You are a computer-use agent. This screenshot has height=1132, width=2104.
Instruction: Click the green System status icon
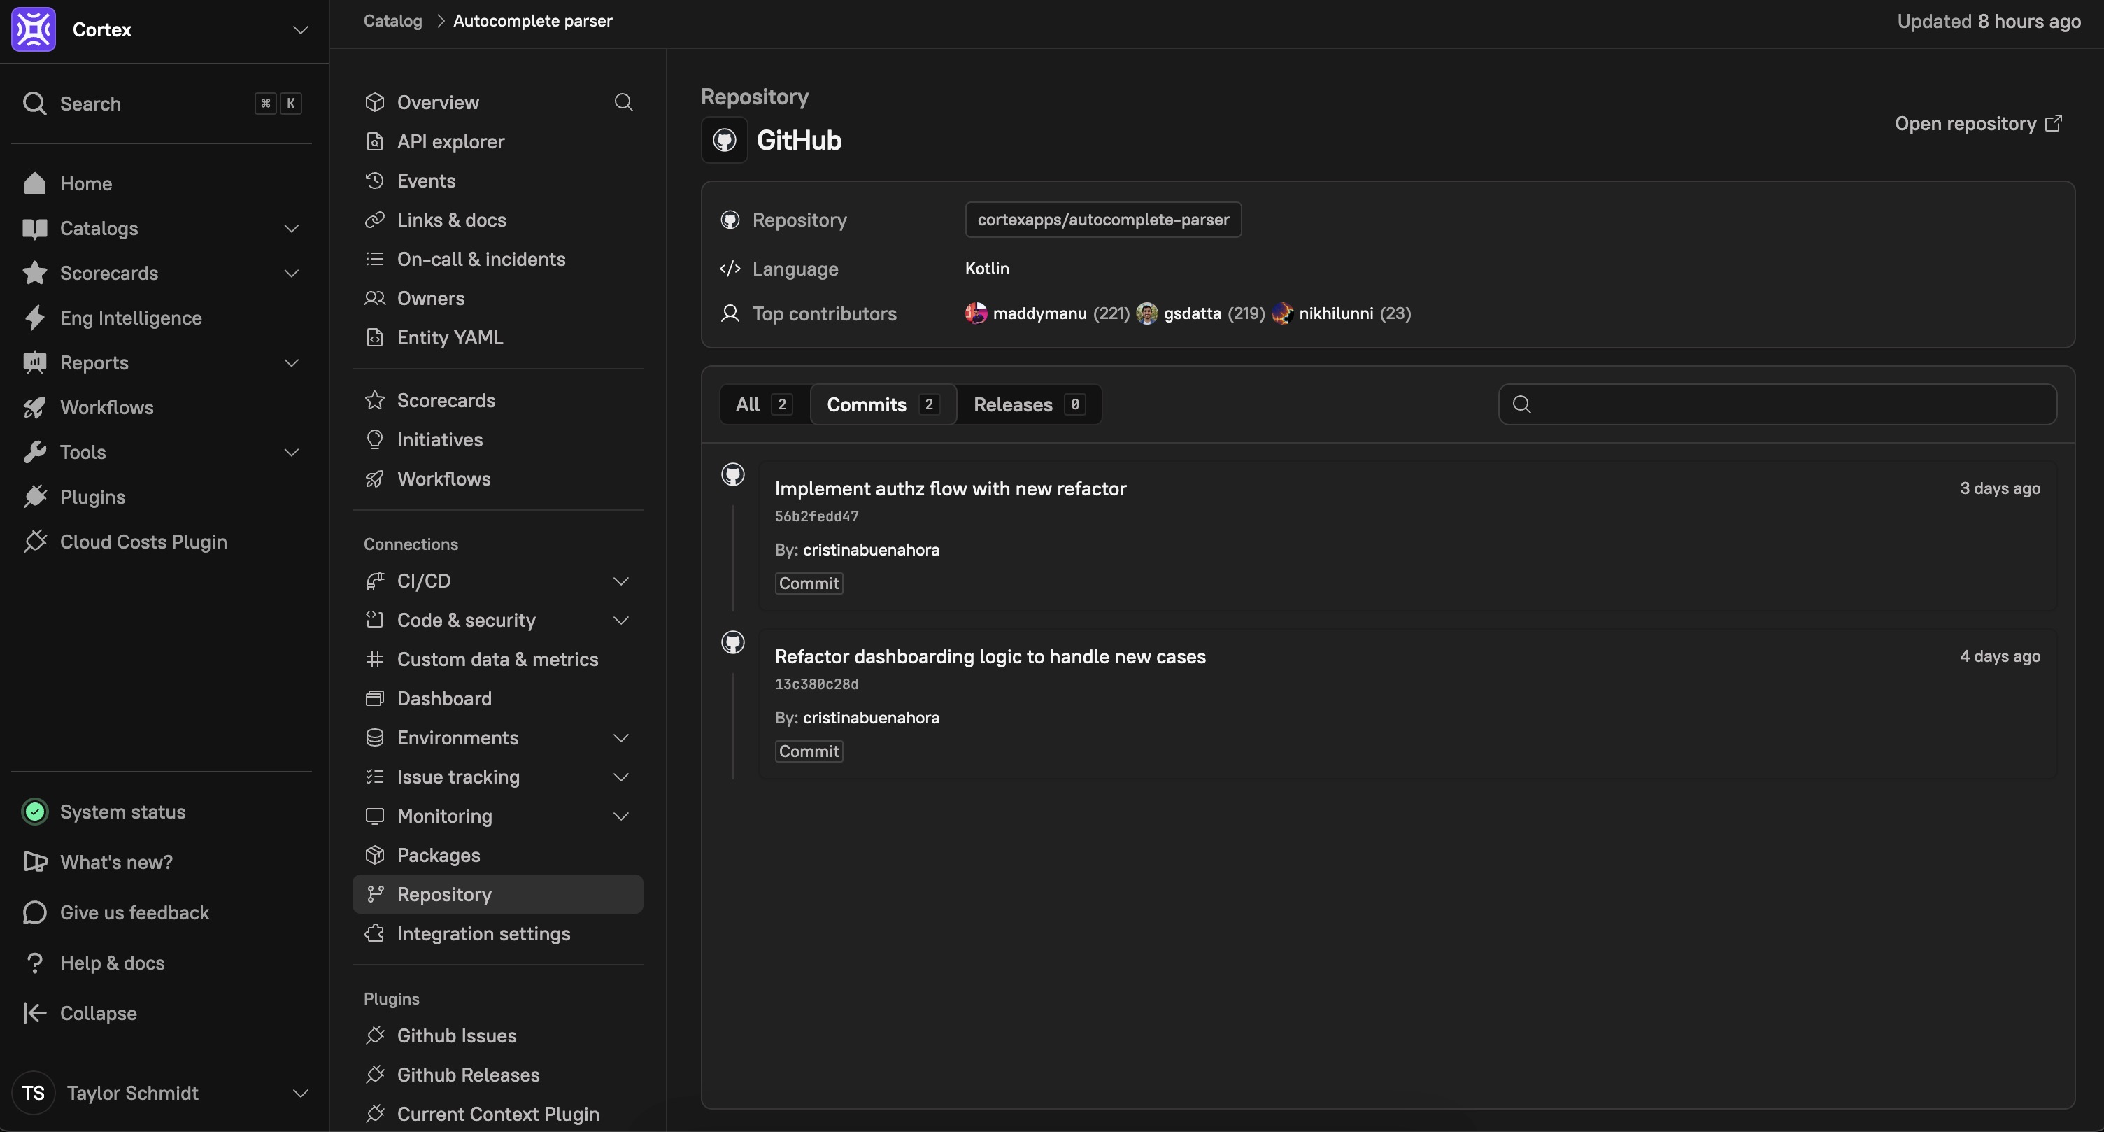34,812
